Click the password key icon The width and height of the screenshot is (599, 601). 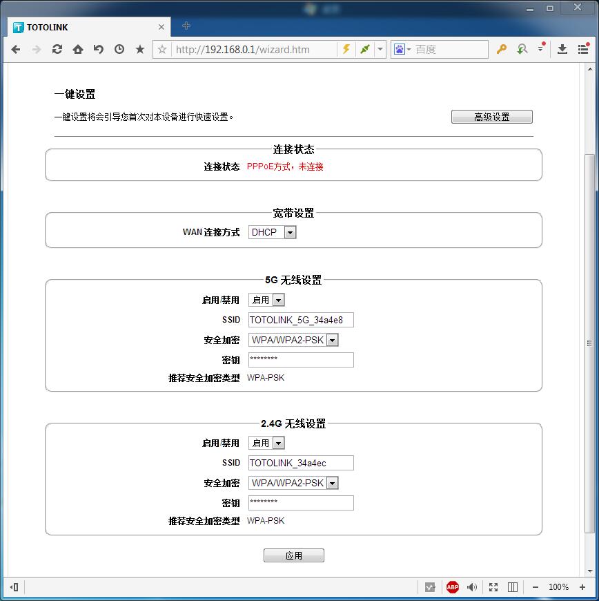point(502,49)
